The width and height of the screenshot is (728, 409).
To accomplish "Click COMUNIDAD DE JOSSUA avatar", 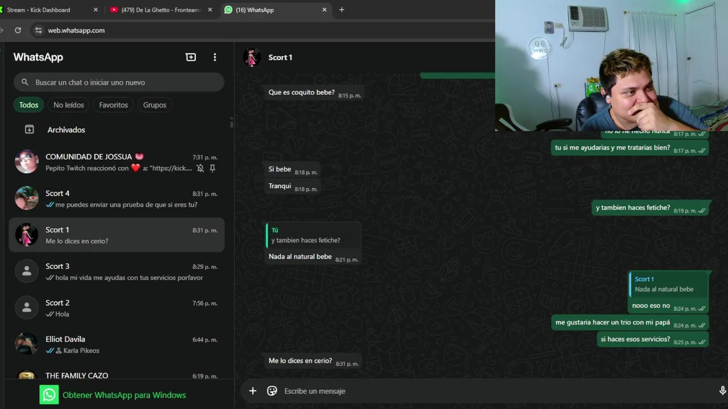I will coord(27,162).
